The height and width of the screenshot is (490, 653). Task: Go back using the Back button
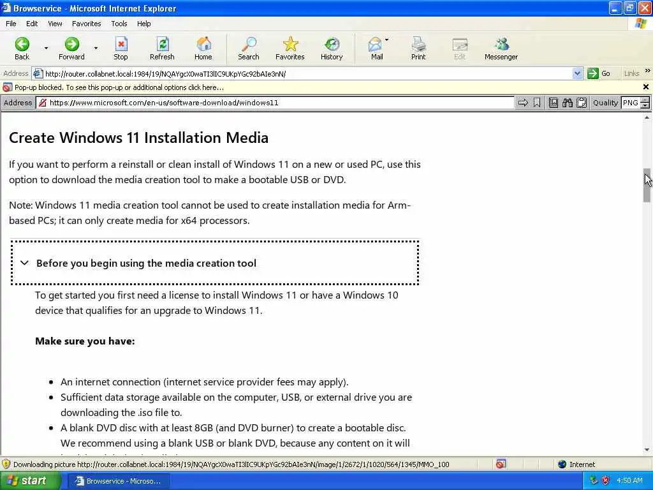(x=22, y=48)
